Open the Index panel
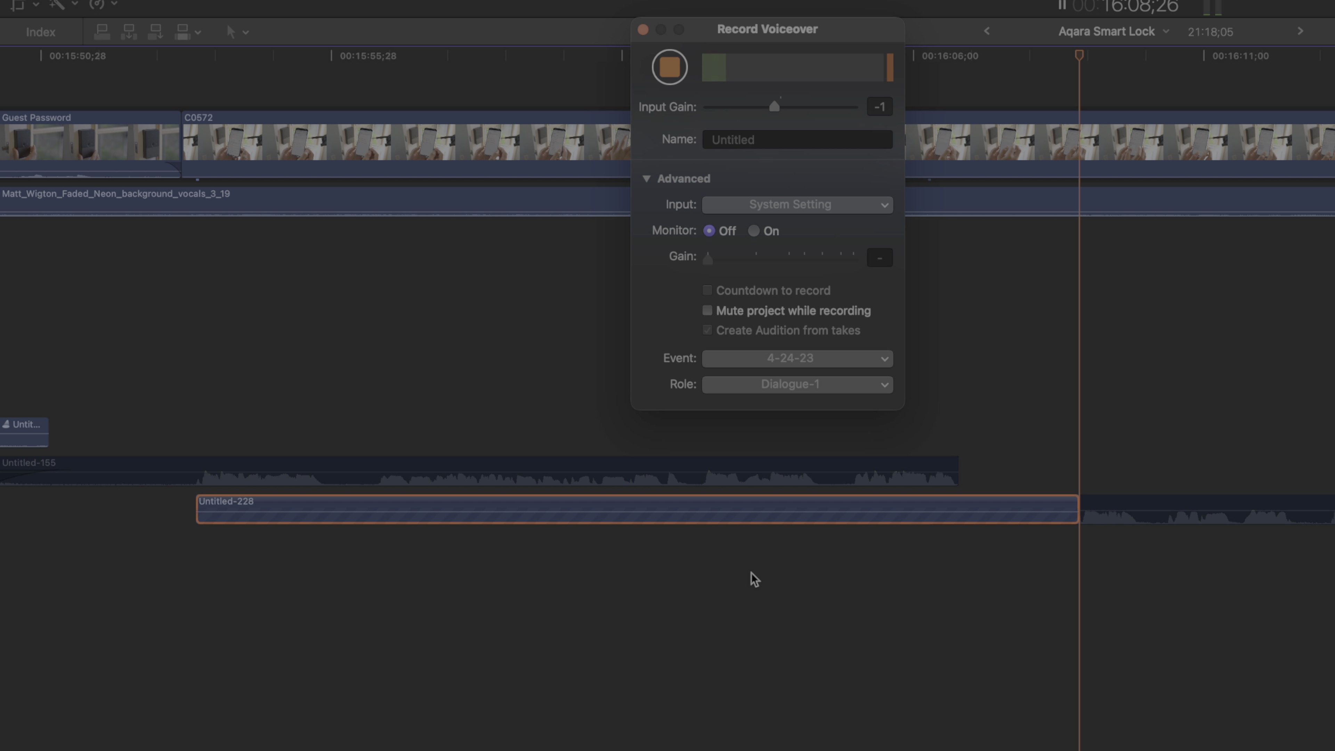This screenshot has width=1335, height=751. pos(40,32)
